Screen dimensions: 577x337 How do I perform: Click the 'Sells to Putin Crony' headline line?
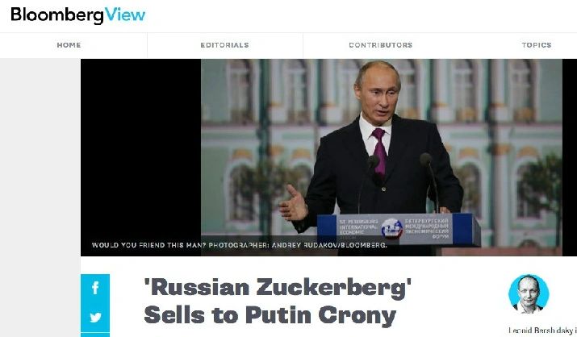[270, 315]
